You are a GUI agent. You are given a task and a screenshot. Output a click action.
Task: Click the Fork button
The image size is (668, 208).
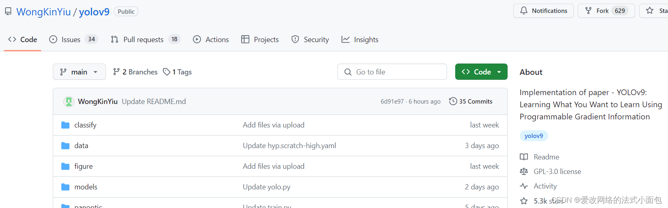click(x=606, y=11)
